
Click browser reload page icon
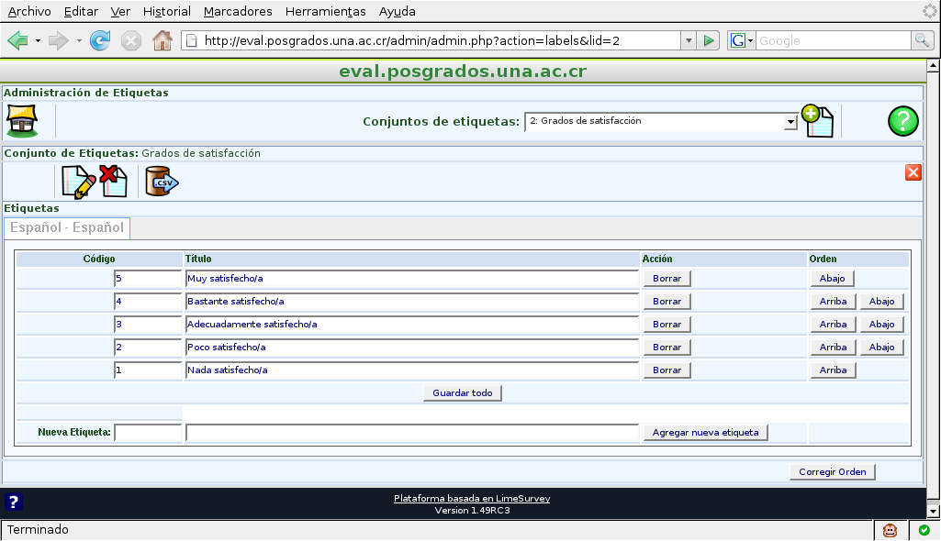pos(100,40)
